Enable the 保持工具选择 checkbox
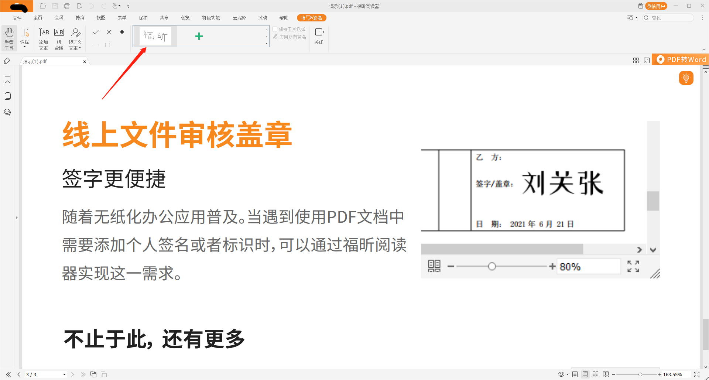This screenshot has width=709, height=380. (x=275, y=29)
